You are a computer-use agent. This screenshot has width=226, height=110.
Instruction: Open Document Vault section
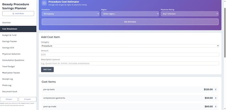point(18,92)
